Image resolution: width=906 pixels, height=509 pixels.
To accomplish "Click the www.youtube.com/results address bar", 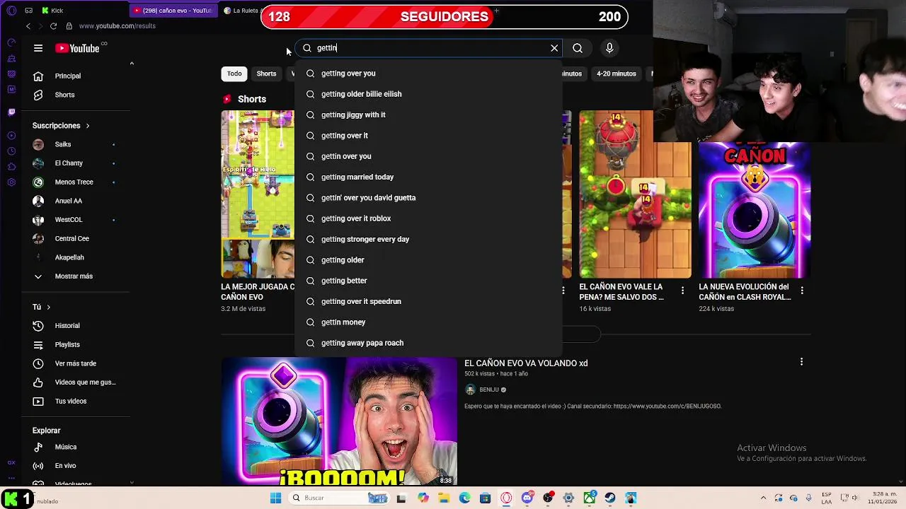I will click(117, 26).
